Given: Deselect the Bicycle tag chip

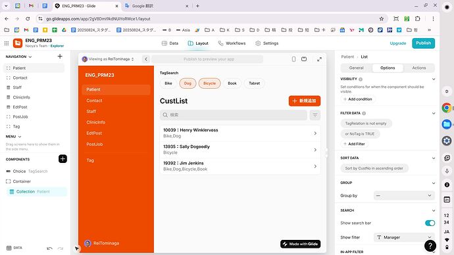Looking at the screenshot, I should (x=209, y=83).
